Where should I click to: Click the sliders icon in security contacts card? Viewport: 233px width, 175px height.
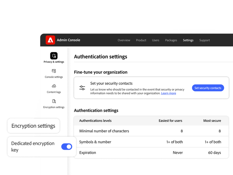(x=82, y=88)
